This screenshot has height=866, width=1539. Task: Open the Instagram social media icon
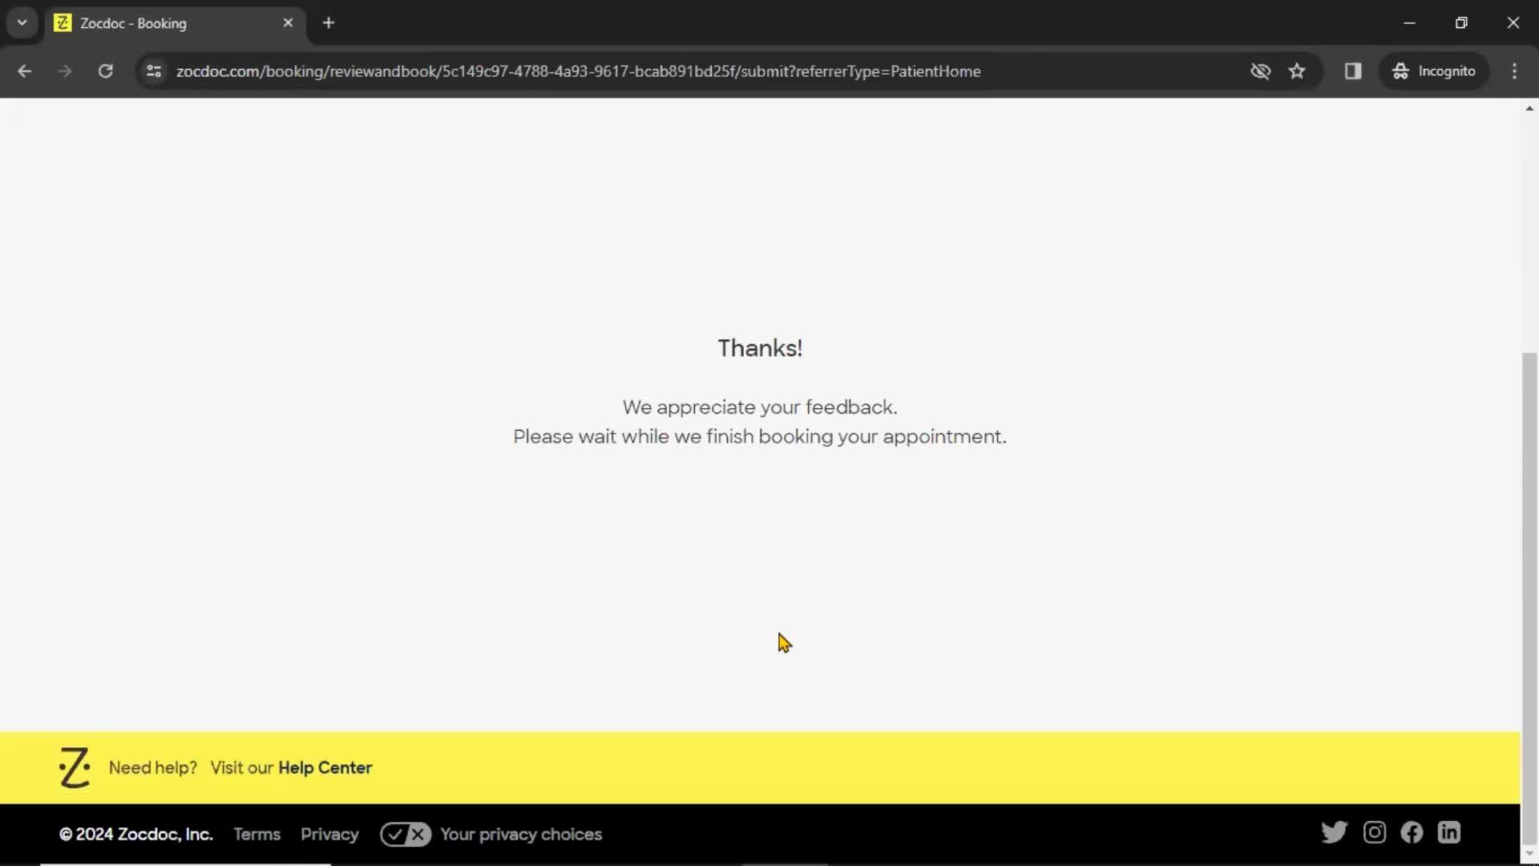click(1373, 834)
